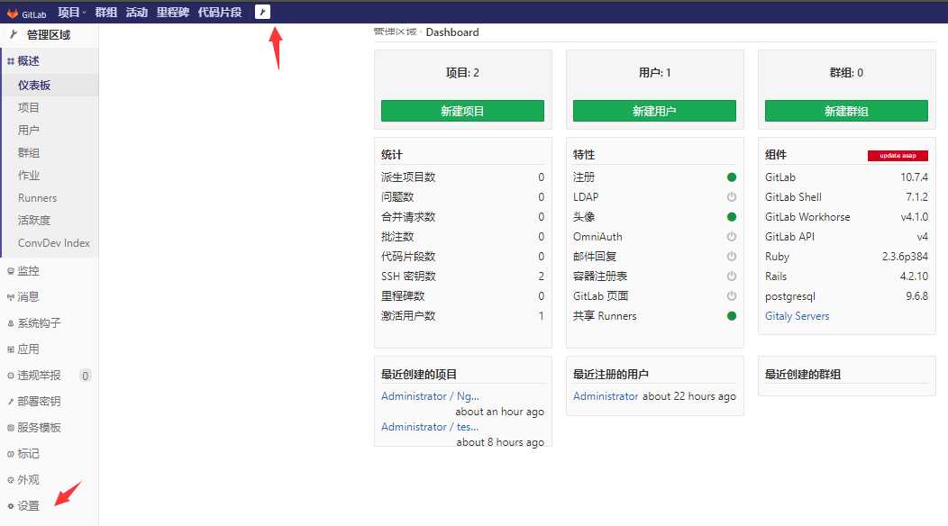Click power icon next to 邮件回复
The width and height of the screenshot is (948, 526).
[x=732, y=257]
